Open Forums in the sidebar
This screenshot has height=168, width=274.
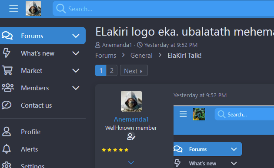[x=43, y=36]
